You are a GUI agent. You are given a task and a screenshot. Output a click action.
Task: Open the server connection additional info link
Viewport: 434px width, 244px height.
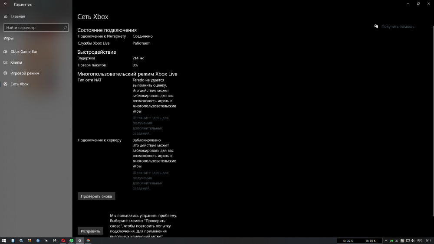tap(150, 180)
